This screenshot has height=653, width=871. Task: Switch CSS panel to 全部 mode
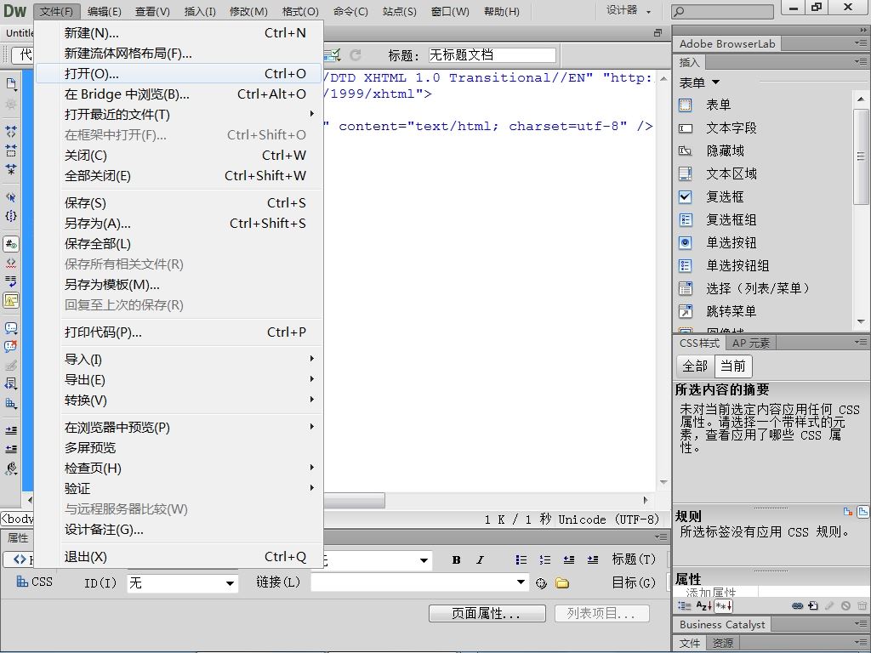[695, 366]
